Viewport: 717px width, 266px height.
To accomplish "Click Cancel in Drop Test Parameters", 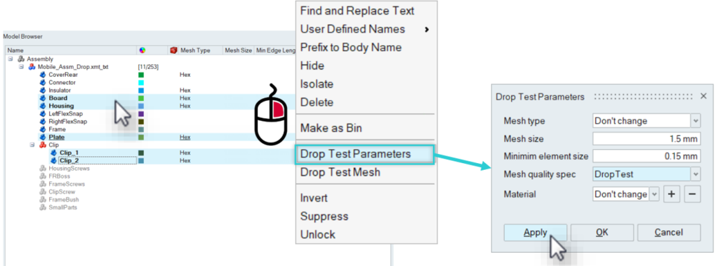I will click(669, 232).
